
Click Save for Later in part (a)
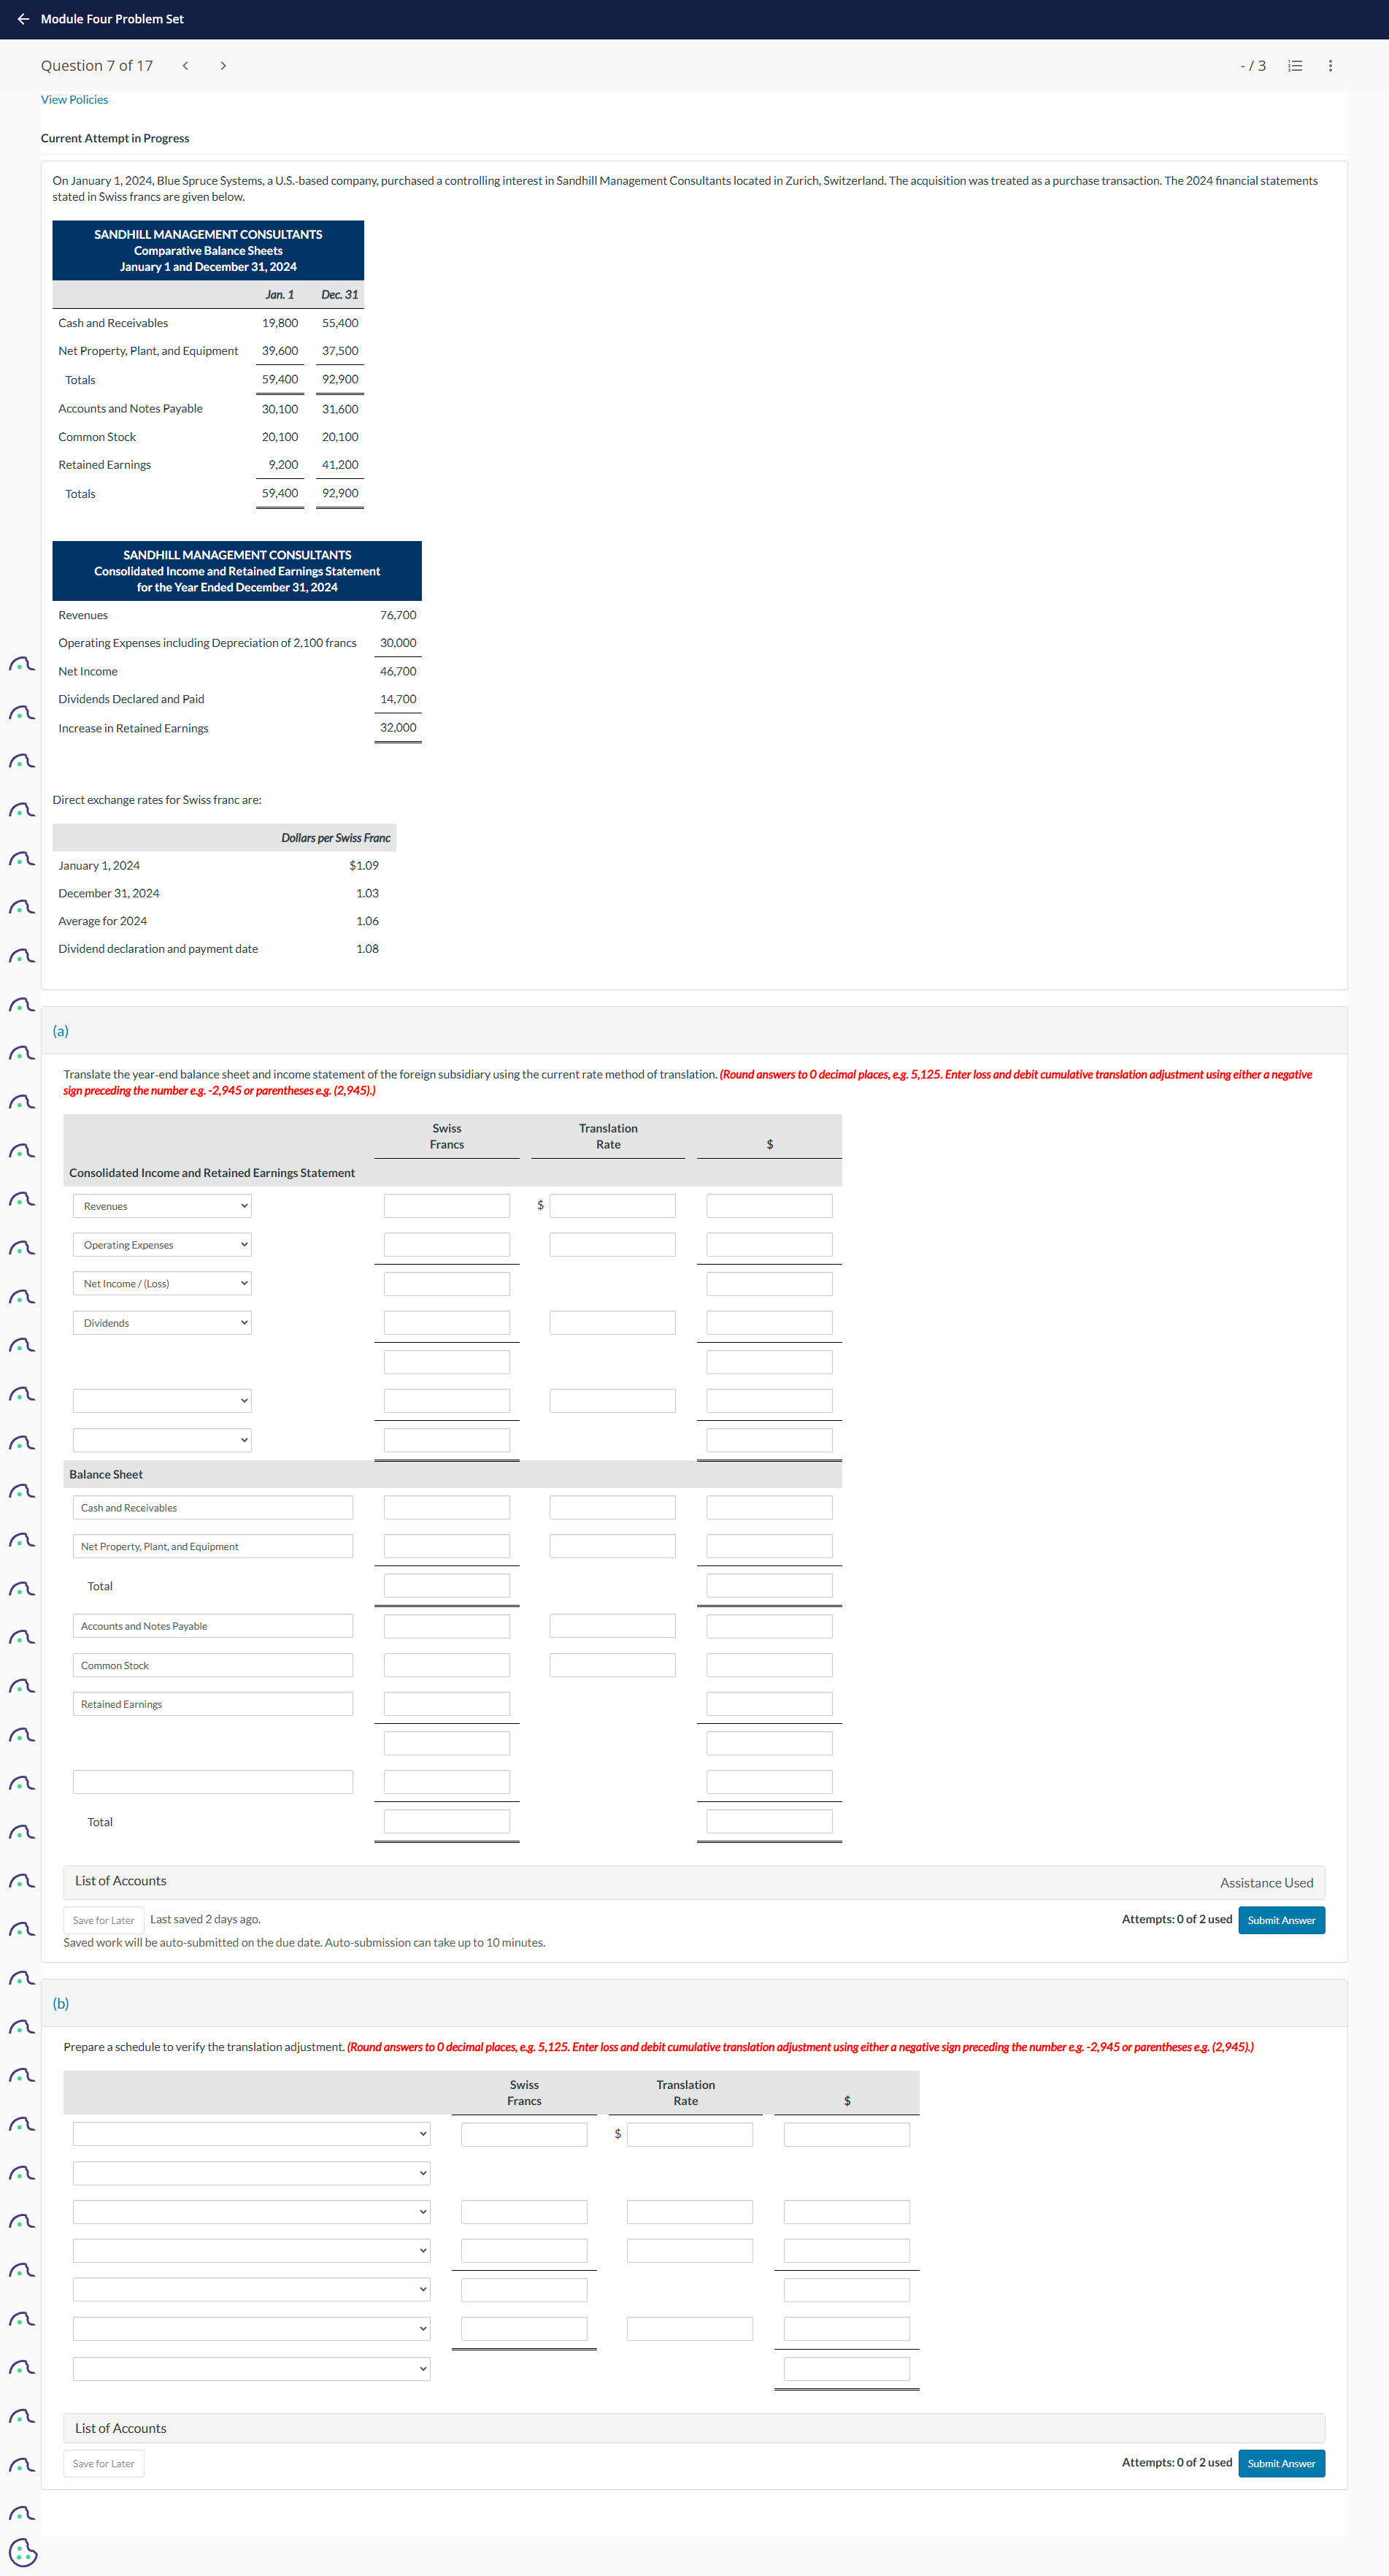point(103,1920)
